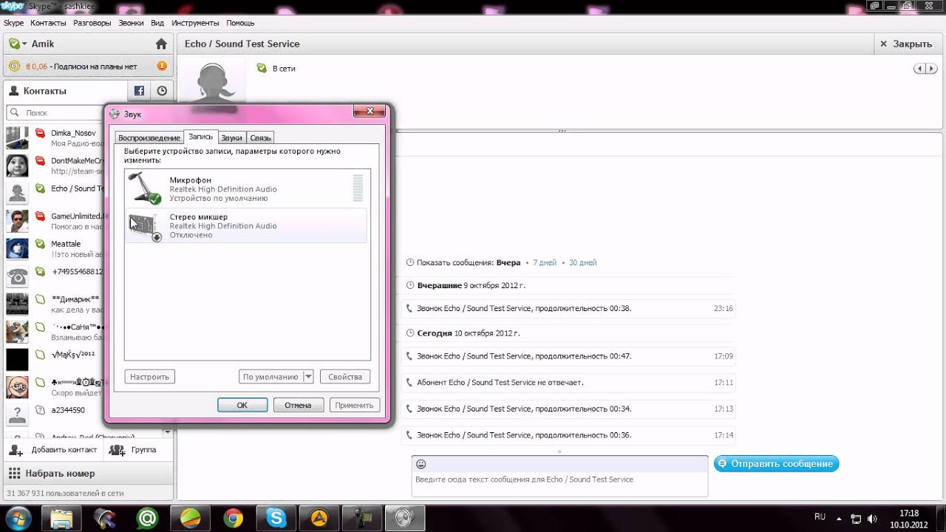Switch to the Связь tab

point(260,138)
